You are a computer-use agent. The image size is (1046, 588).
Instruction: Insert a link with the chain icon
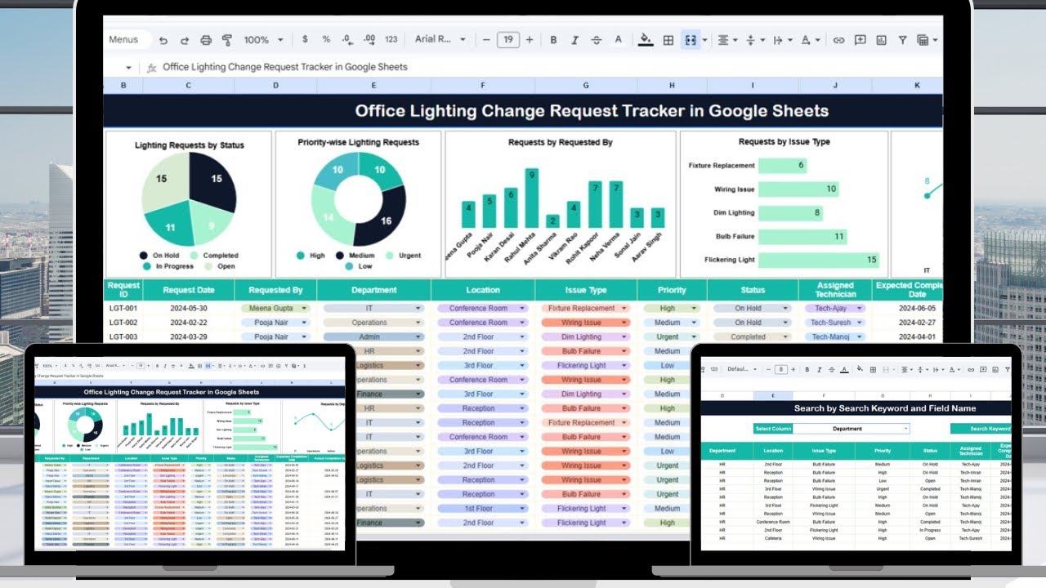(838, 39)
